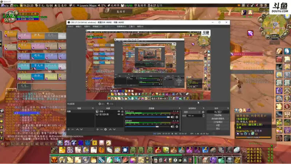Pop out the scene transitions dock
Screen dimensions: 291x164
[204, 108]
